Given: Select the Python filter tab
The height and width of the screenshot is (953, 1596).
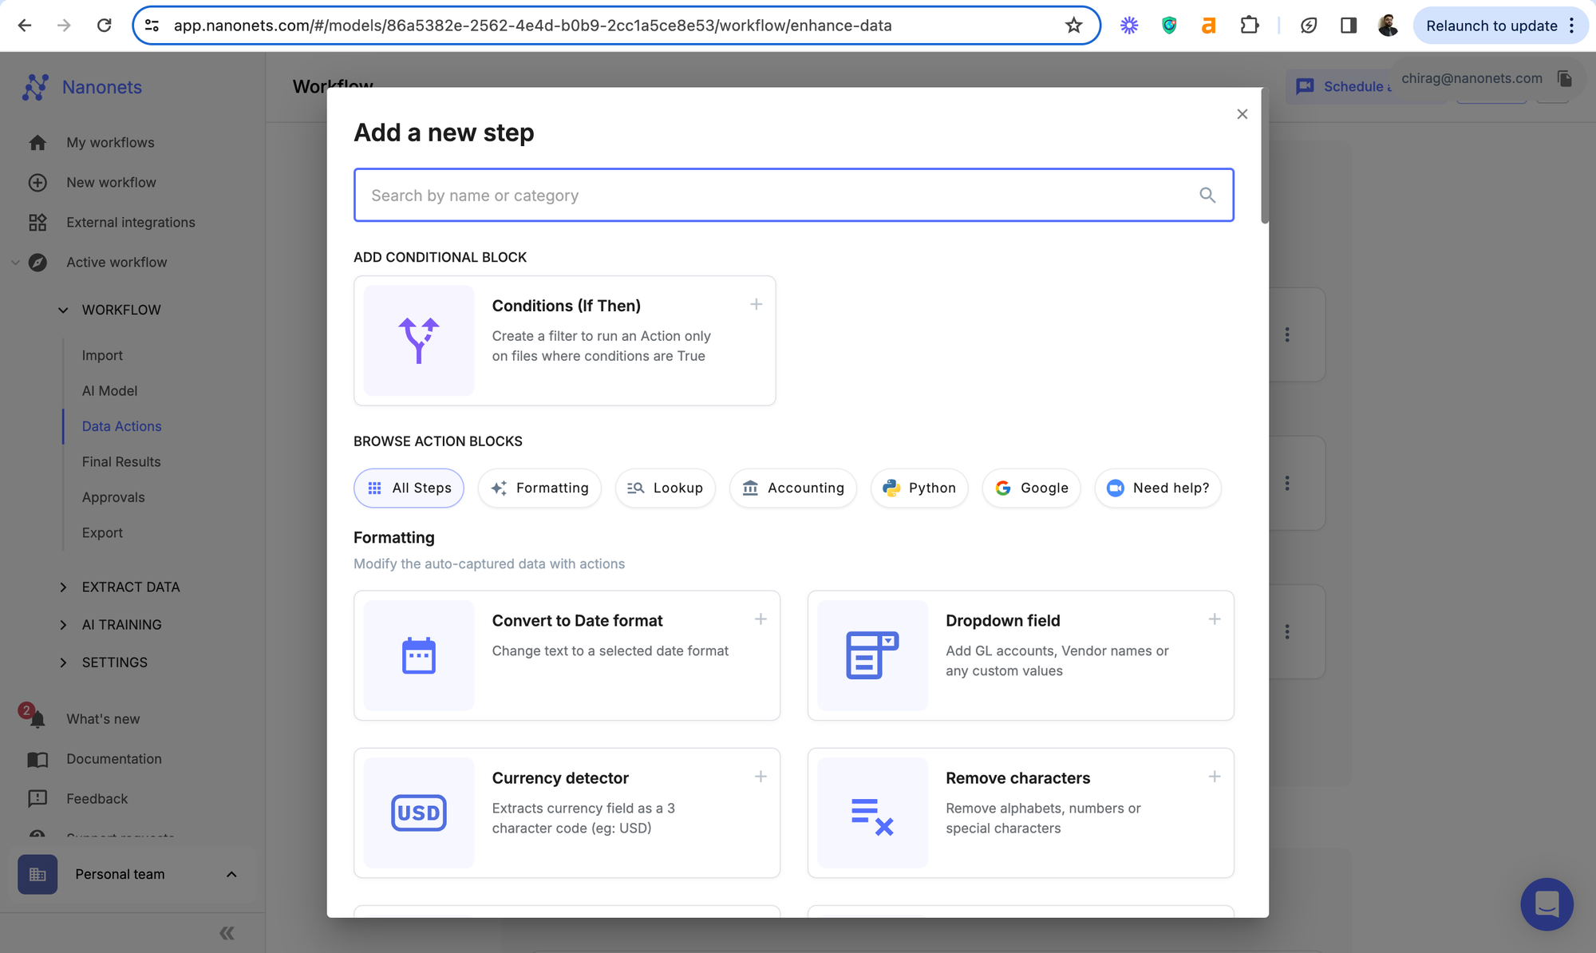Looking at the screenshot, I should coord(919,488).
